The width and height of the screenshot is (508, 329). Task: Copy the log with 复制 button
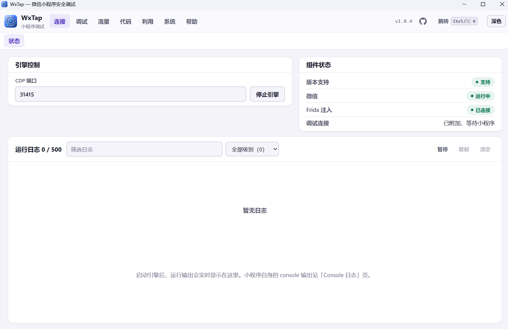464,149
